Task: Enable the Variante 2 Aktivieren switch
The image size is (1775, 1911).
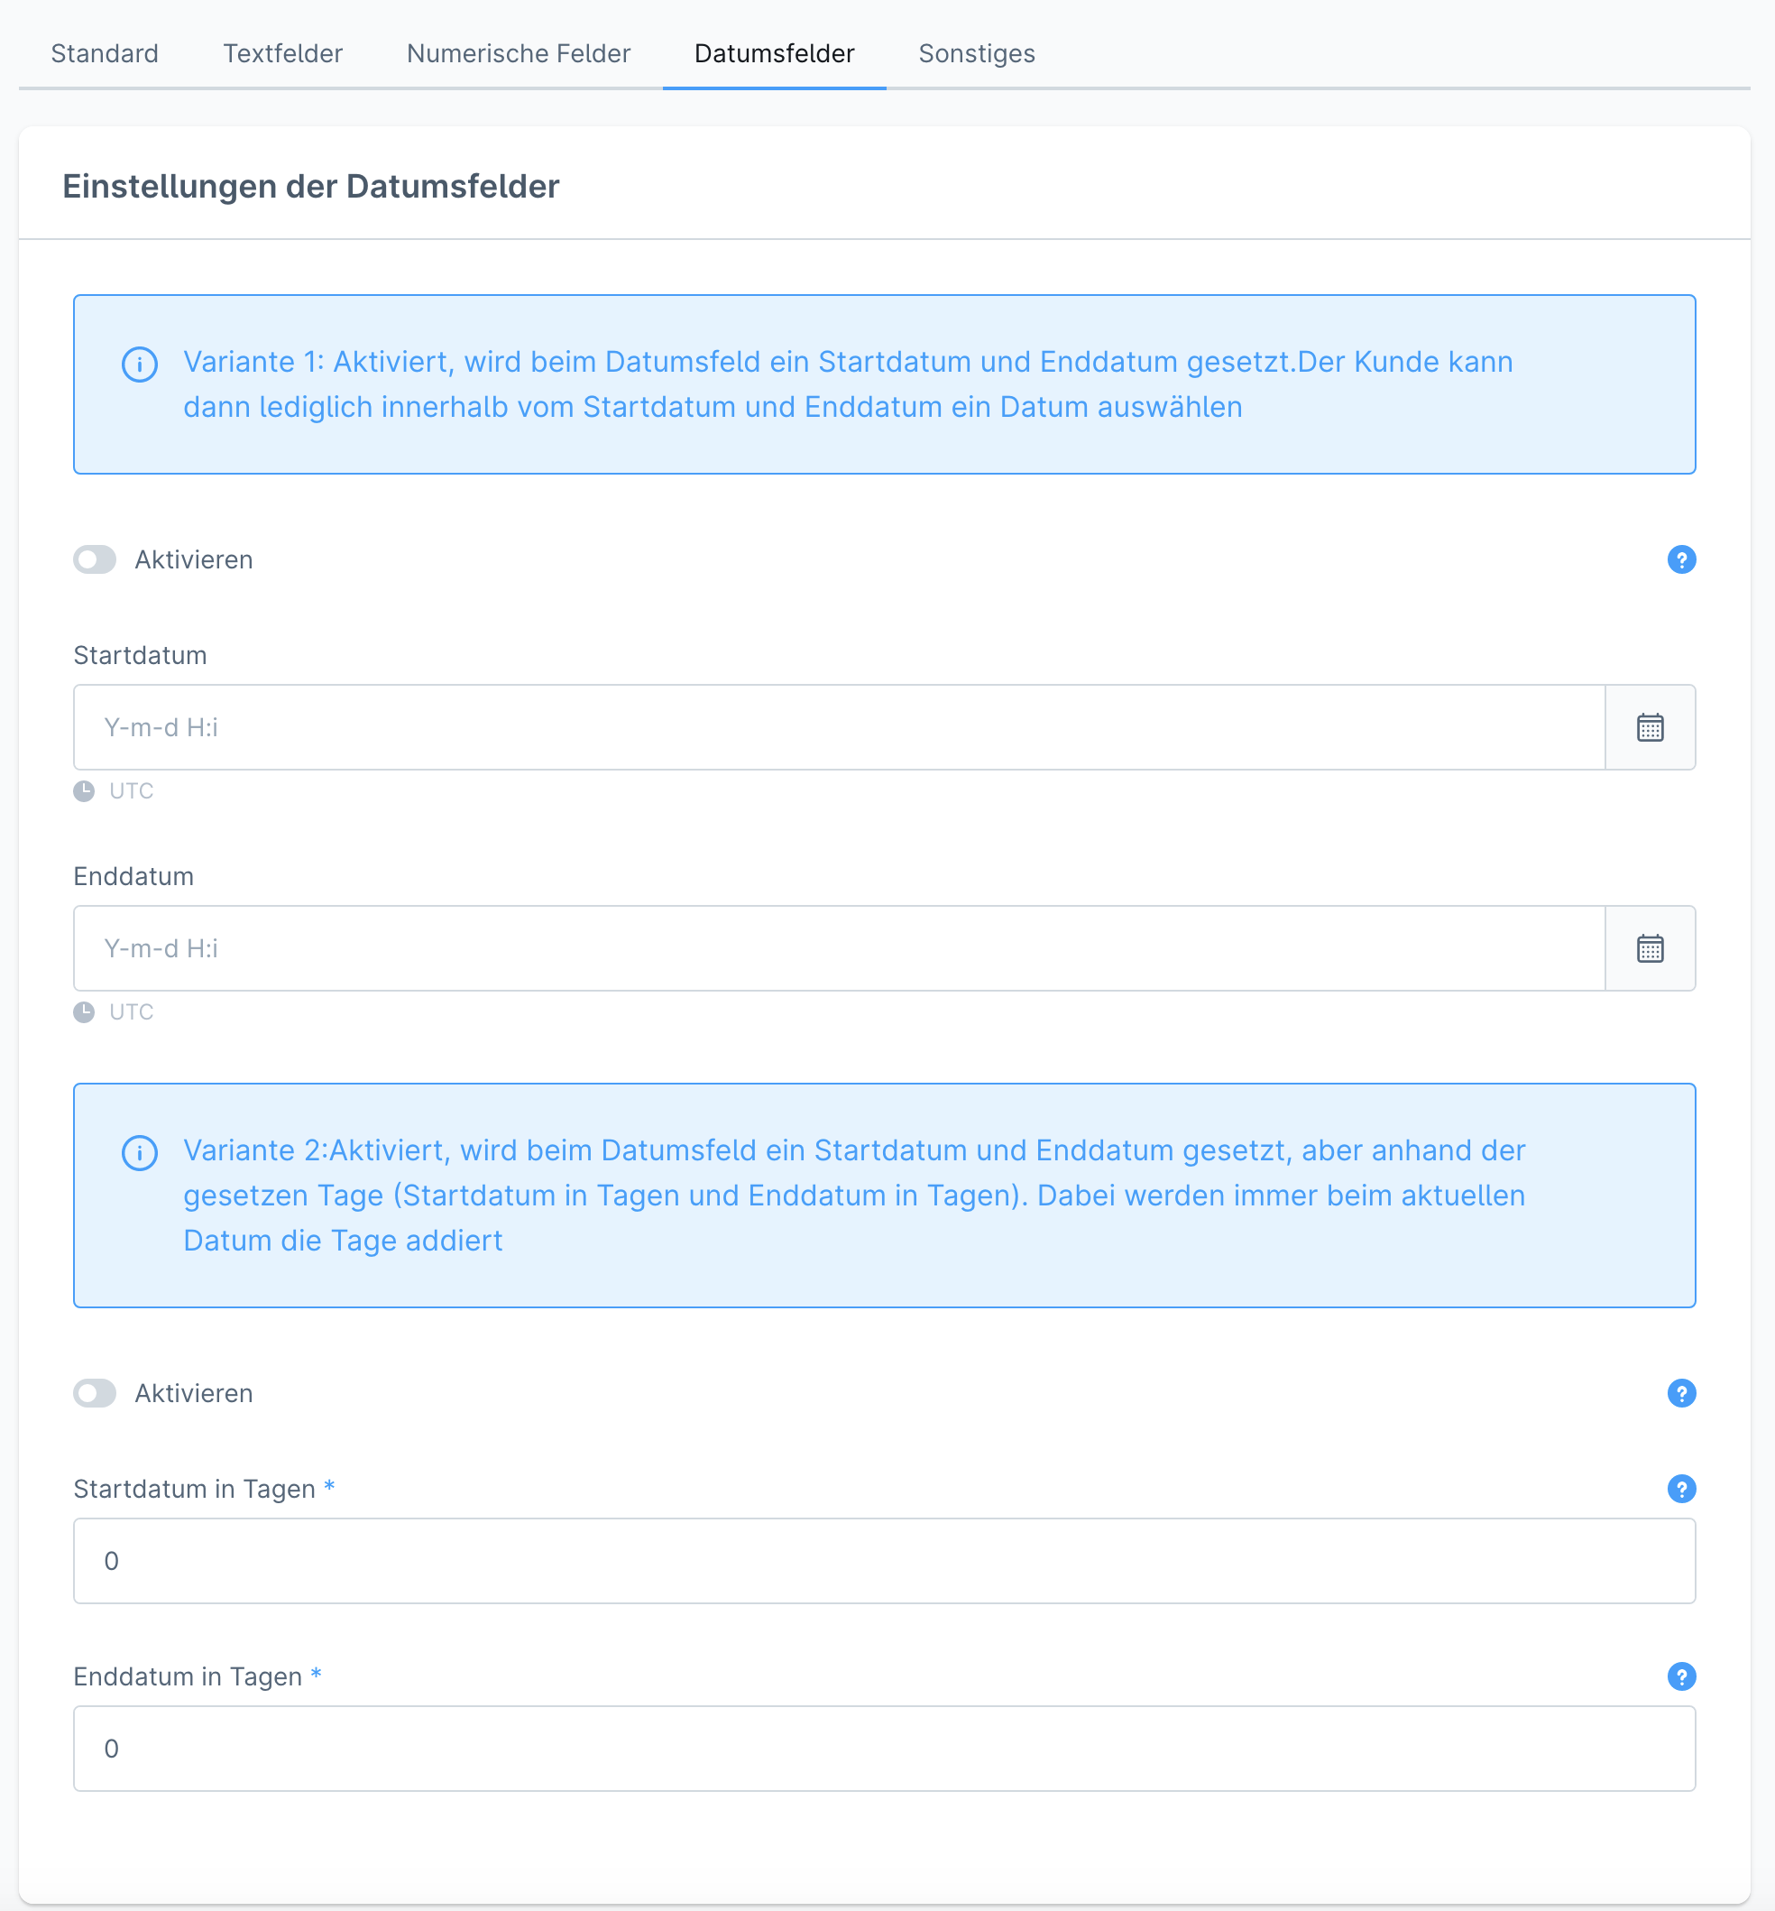Action: pyautogui.click(x=95, y=1393)
